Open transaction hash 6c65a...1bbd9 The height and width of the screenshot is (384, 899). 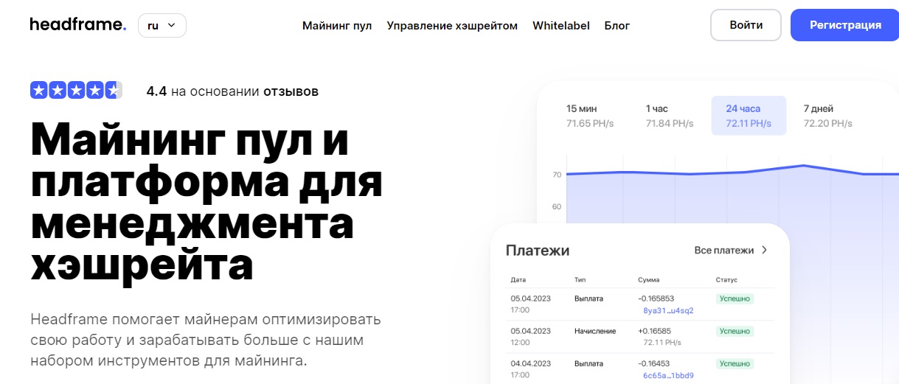(x=668, y=375)
